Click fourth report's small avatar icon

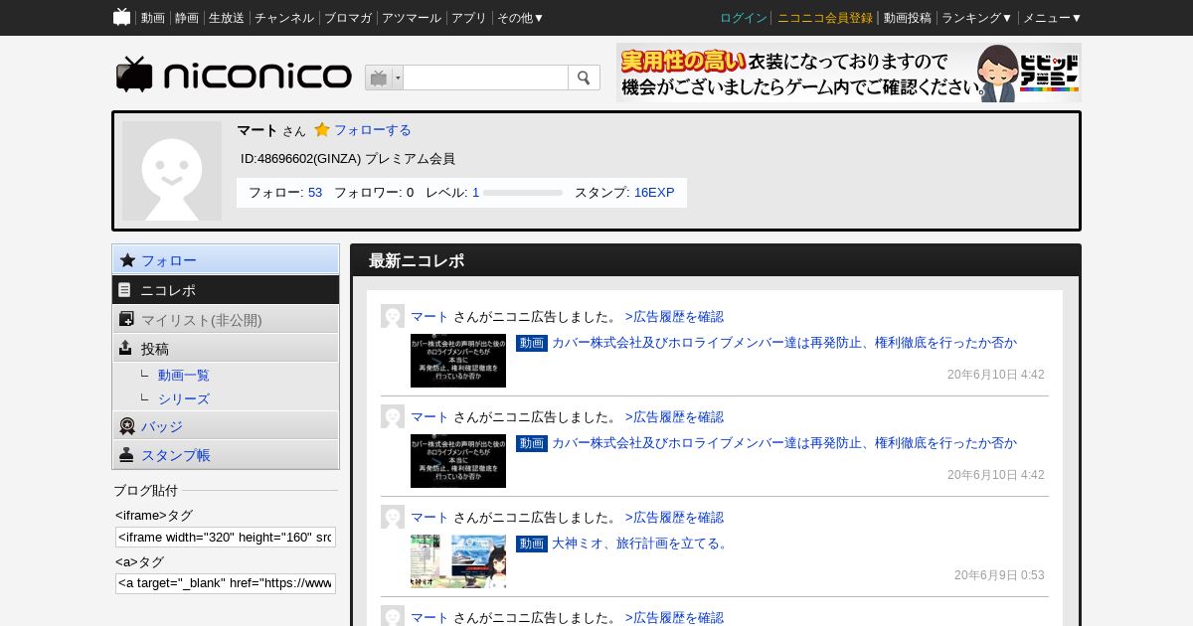pyautogui.click(x=393, y=616)
